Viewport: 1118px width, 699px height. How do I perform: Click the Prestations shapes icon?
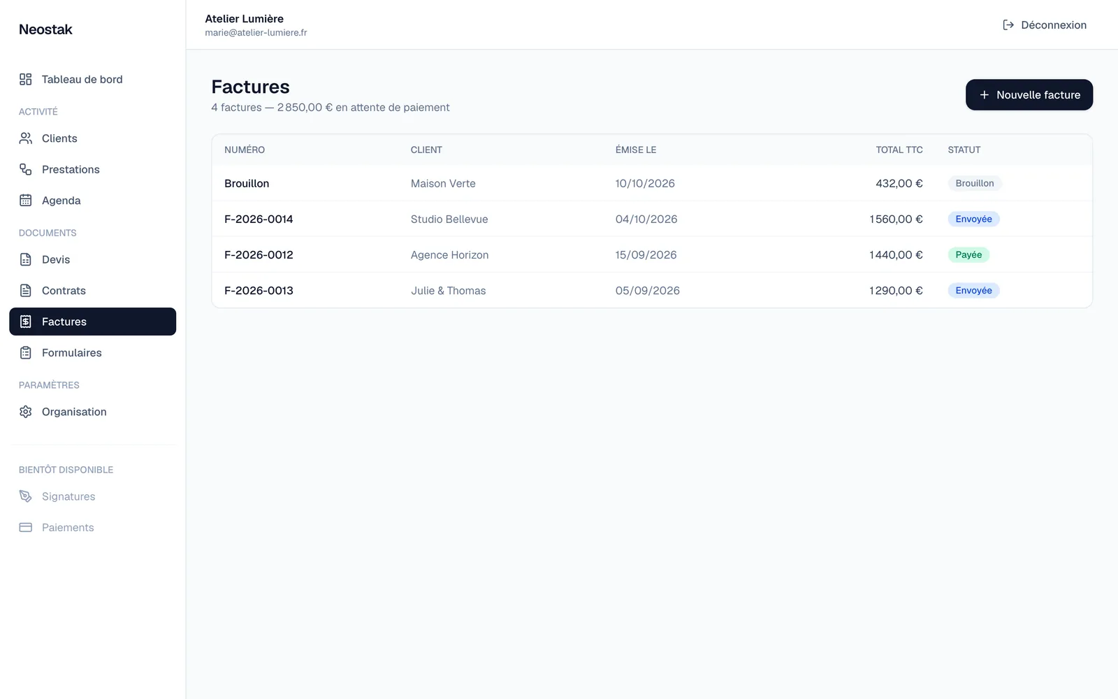(26, 169)
